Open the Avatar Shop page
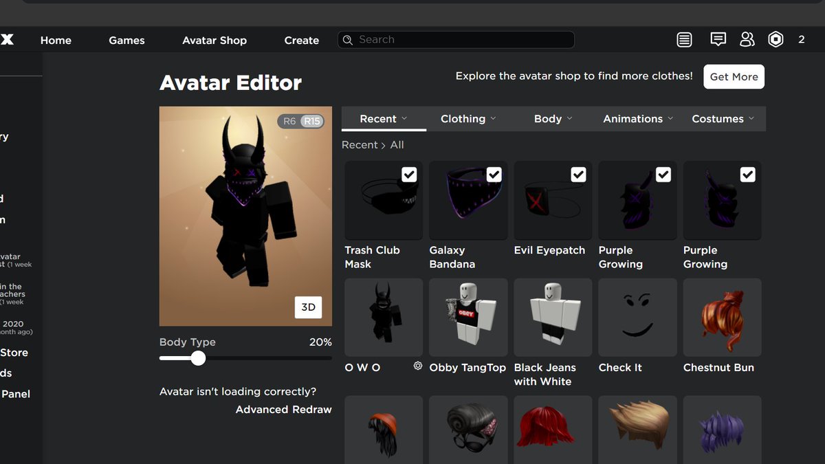This screenshot has height=464, width=825. click(x=214, y=40)
